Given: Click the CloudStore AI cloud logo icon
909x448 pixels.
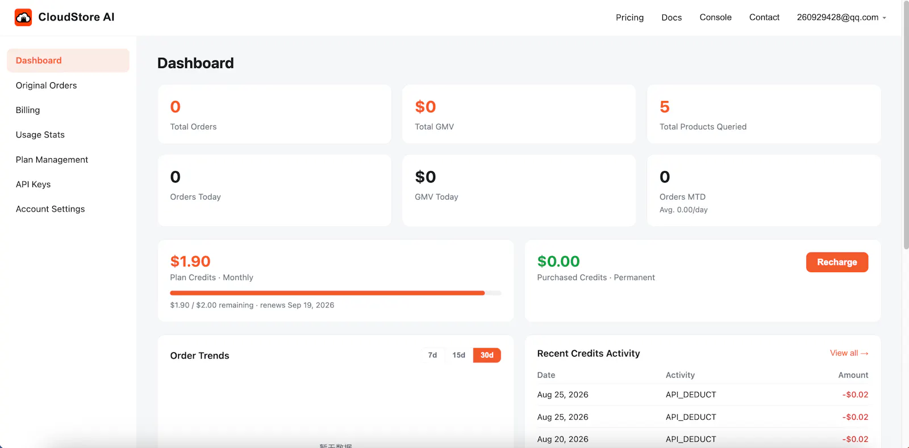Looking at the screenshot, I should click(23, 18).
